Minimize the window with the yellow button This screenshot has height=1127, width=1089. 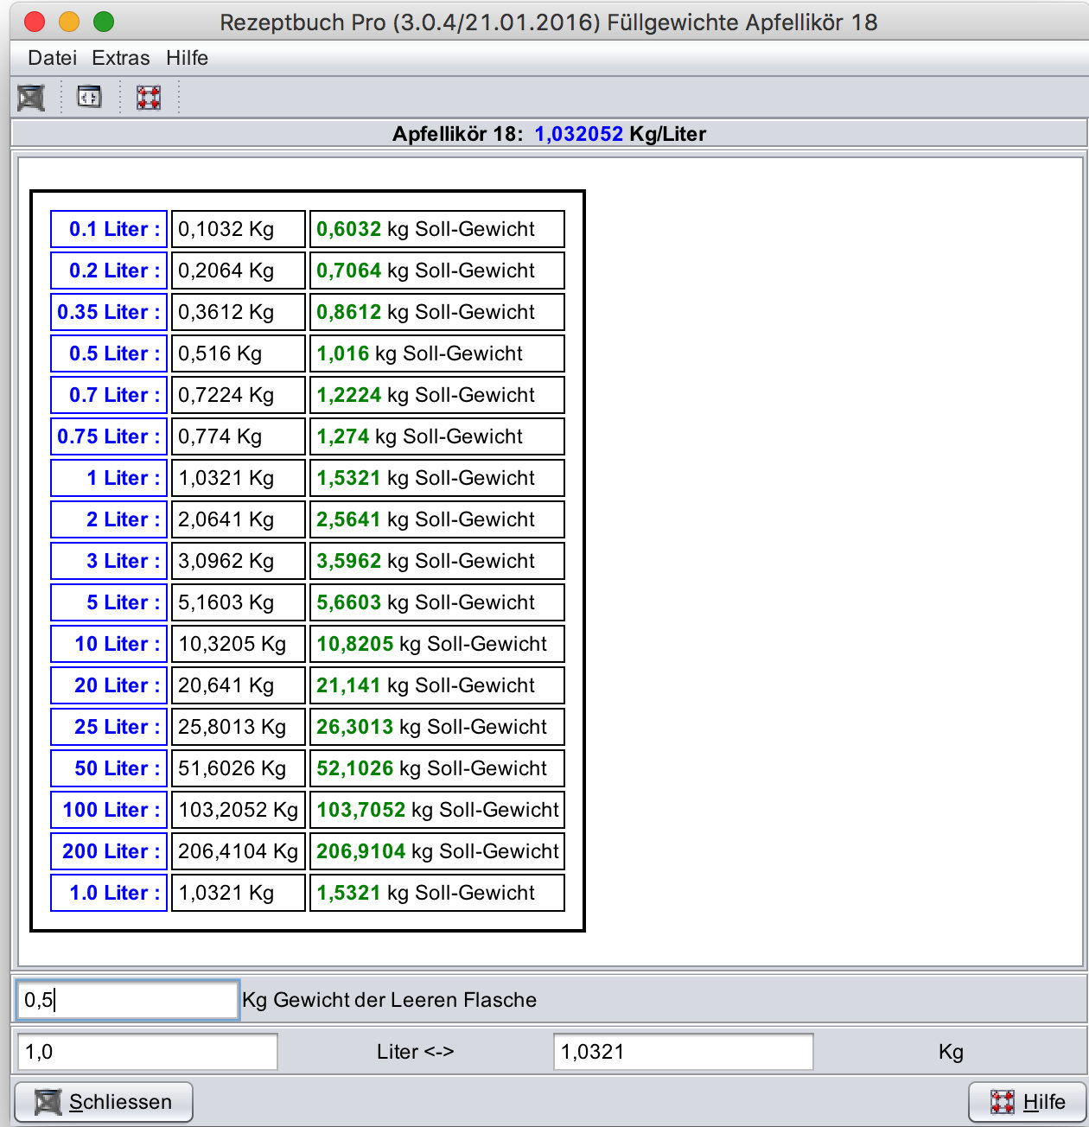tap(69, 22)
